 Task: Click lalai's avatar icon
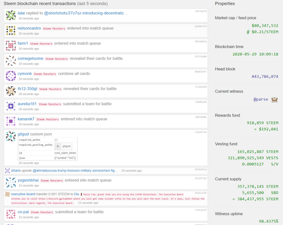11,15
